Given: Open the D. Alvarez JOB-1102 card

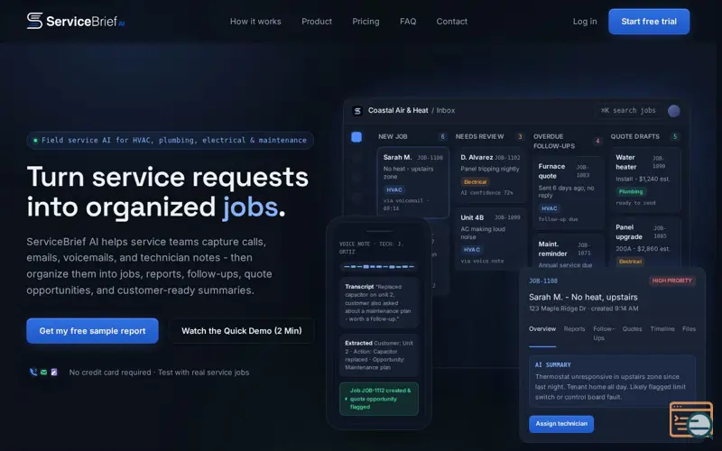Looking at the screenshot, I should [x=490, y=175].
